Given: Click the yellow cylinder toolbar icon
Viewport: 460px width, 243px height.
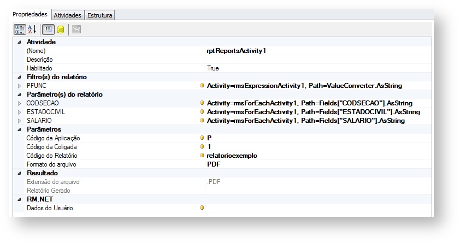Looking at the screenshot, I should pyautogui.click(x=61, y=29).
